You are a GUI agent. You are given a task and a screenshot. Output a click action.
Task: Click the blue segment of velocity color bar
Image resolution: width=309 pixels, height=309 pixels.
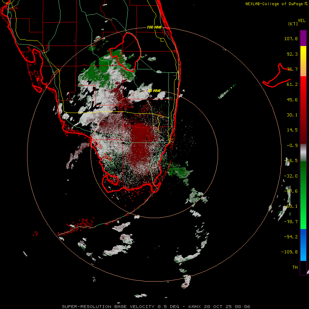point(303,245)
